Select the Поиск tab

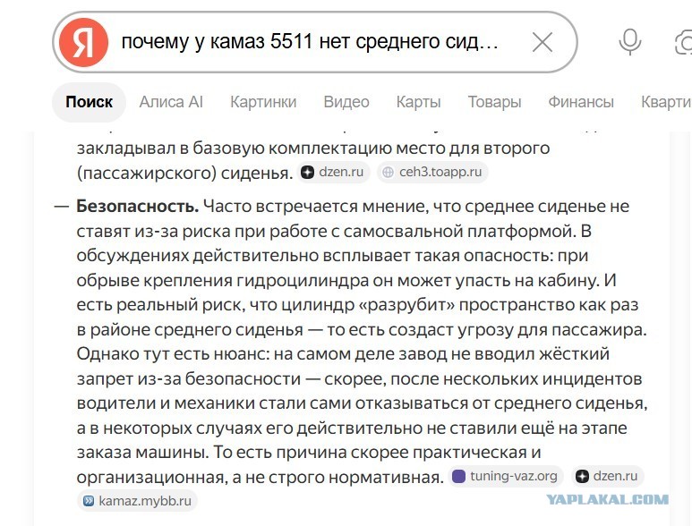[90, 102]
